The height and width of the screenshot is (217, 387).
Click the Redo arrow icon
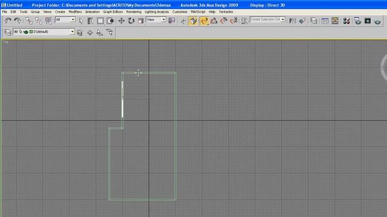[x=18, y=20]
